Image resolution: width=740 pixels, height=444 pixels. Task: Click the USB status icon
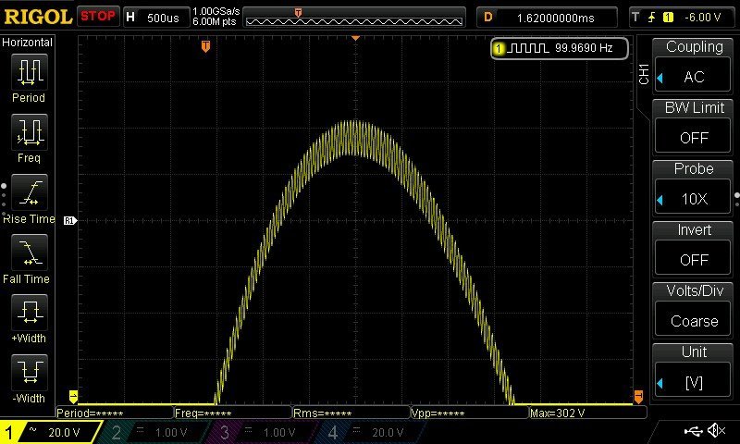click(x=692, y=431)
